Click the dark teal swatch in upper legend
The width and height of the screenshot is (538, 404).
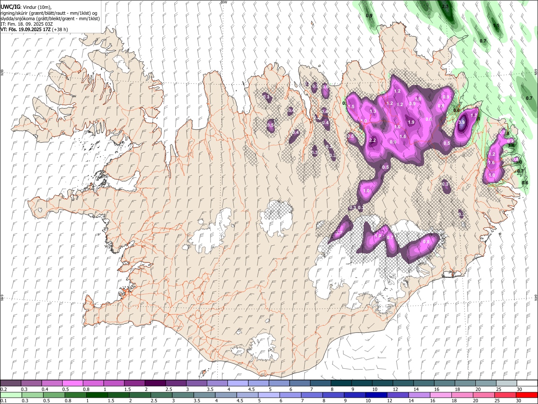[x=341, y=383]
